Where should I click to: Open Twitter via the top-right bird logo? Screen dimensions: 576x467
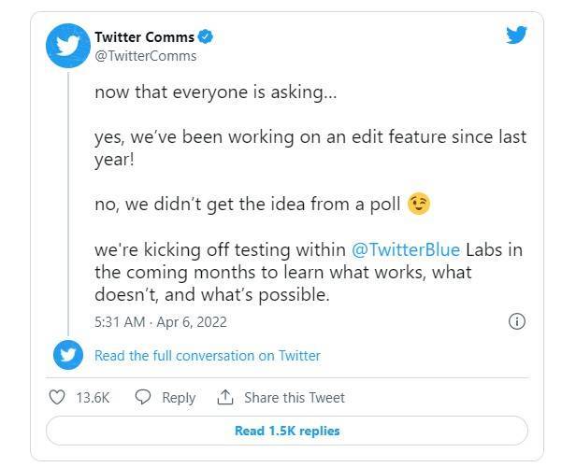pos(517,35)
